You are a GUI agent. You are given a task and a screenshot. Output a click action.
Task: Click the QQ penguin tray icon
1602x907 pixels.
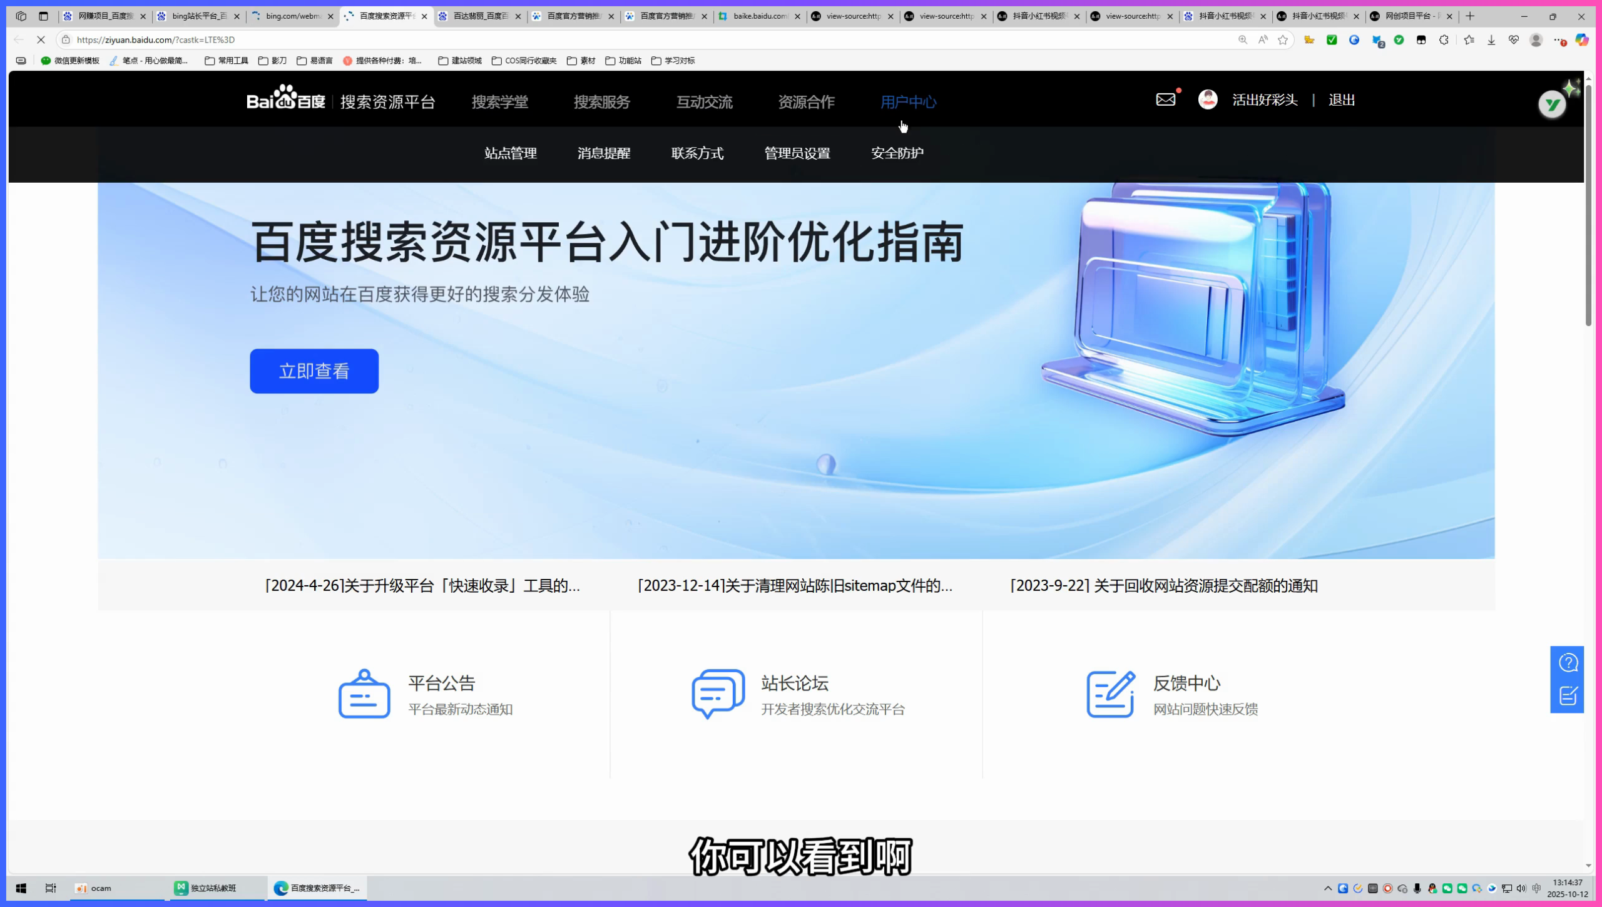pyautogui.click(x=1432, y=888)
